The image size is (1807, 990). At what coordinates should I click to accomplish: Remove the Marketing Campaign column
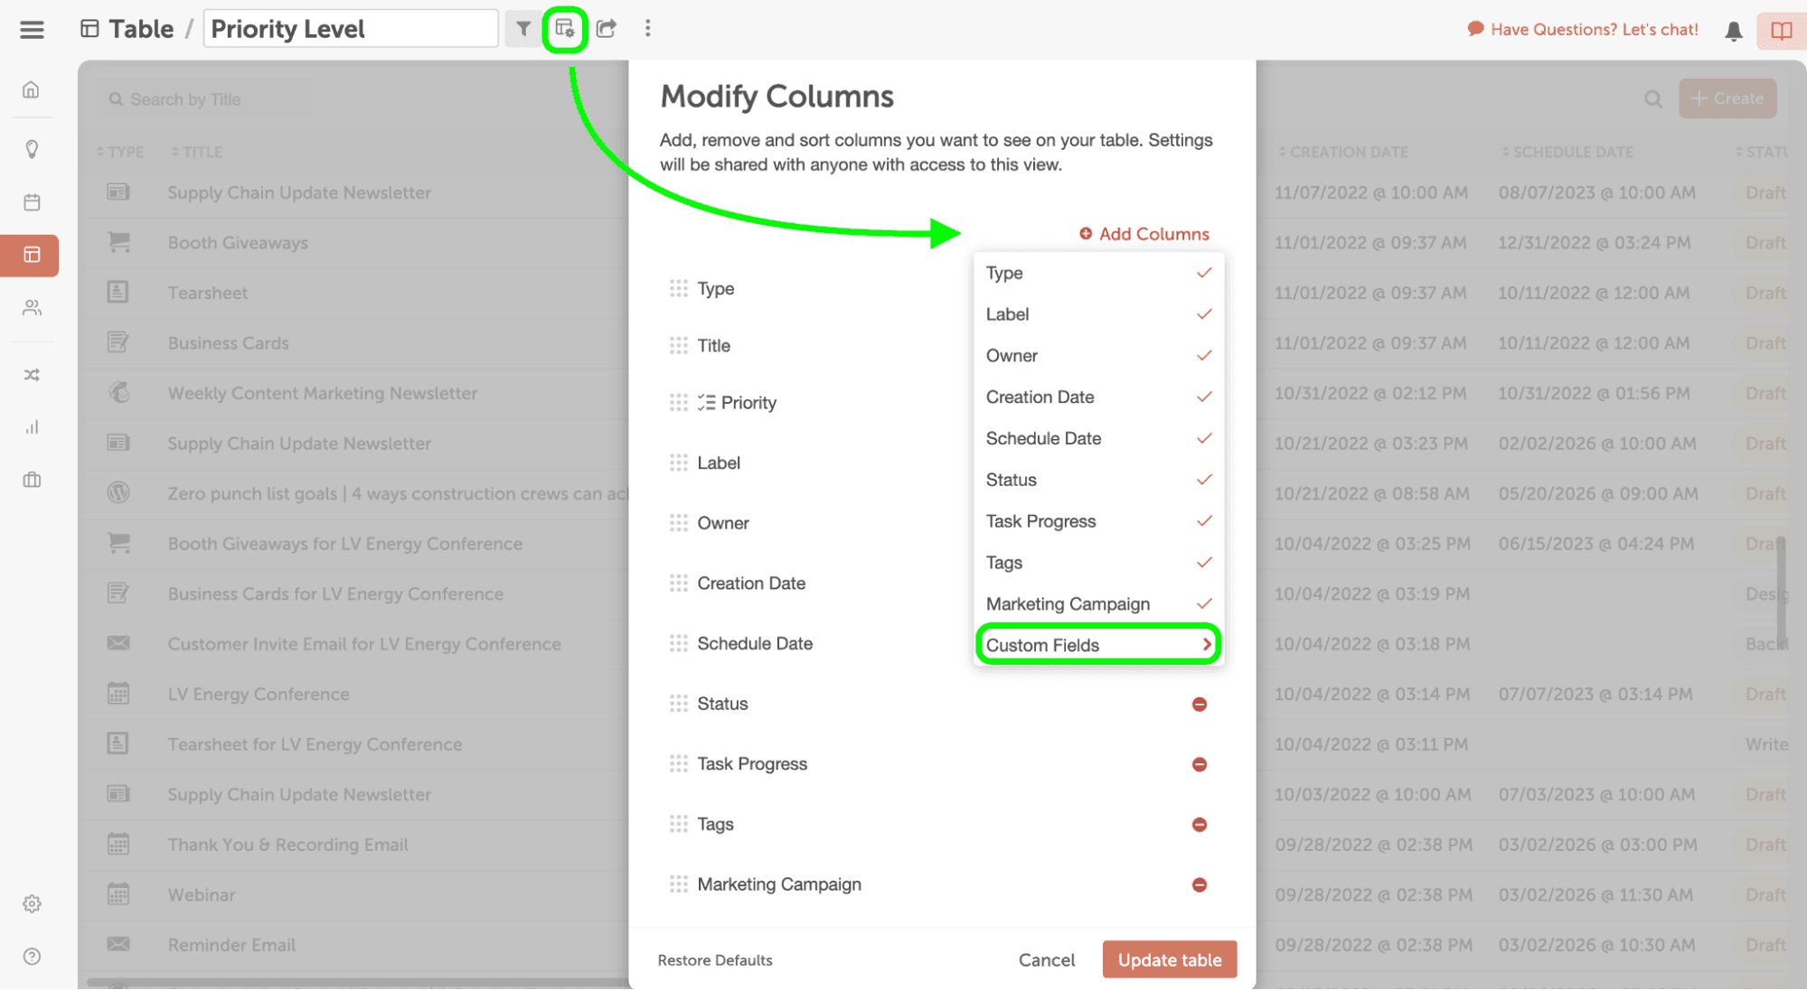[1200, 885]
